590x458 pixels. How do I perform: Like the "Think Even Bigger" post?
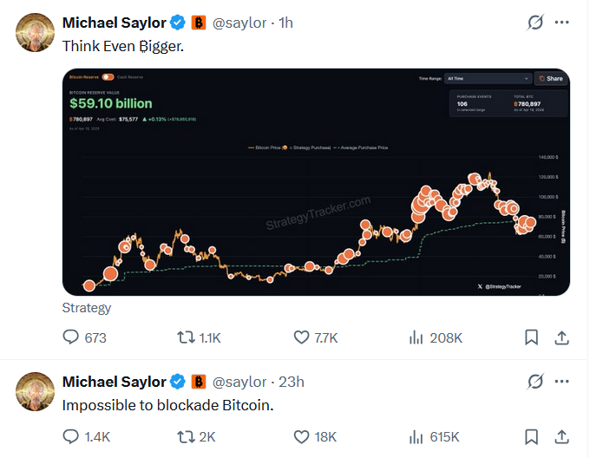click(x=302, y=337)
